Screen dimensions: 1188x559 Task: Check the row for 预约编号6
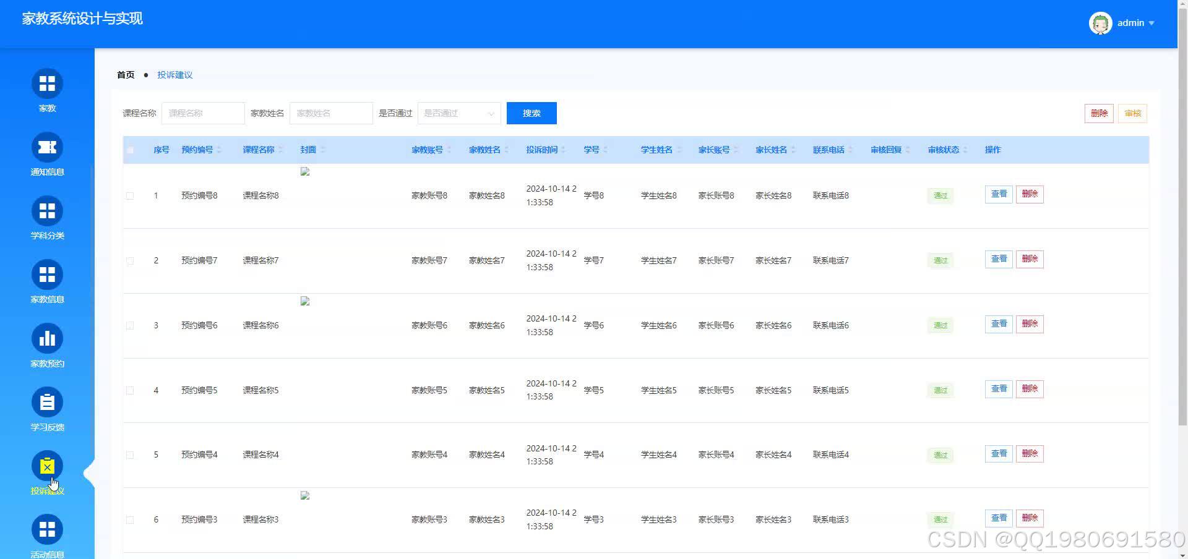click(x=130, y=325)
